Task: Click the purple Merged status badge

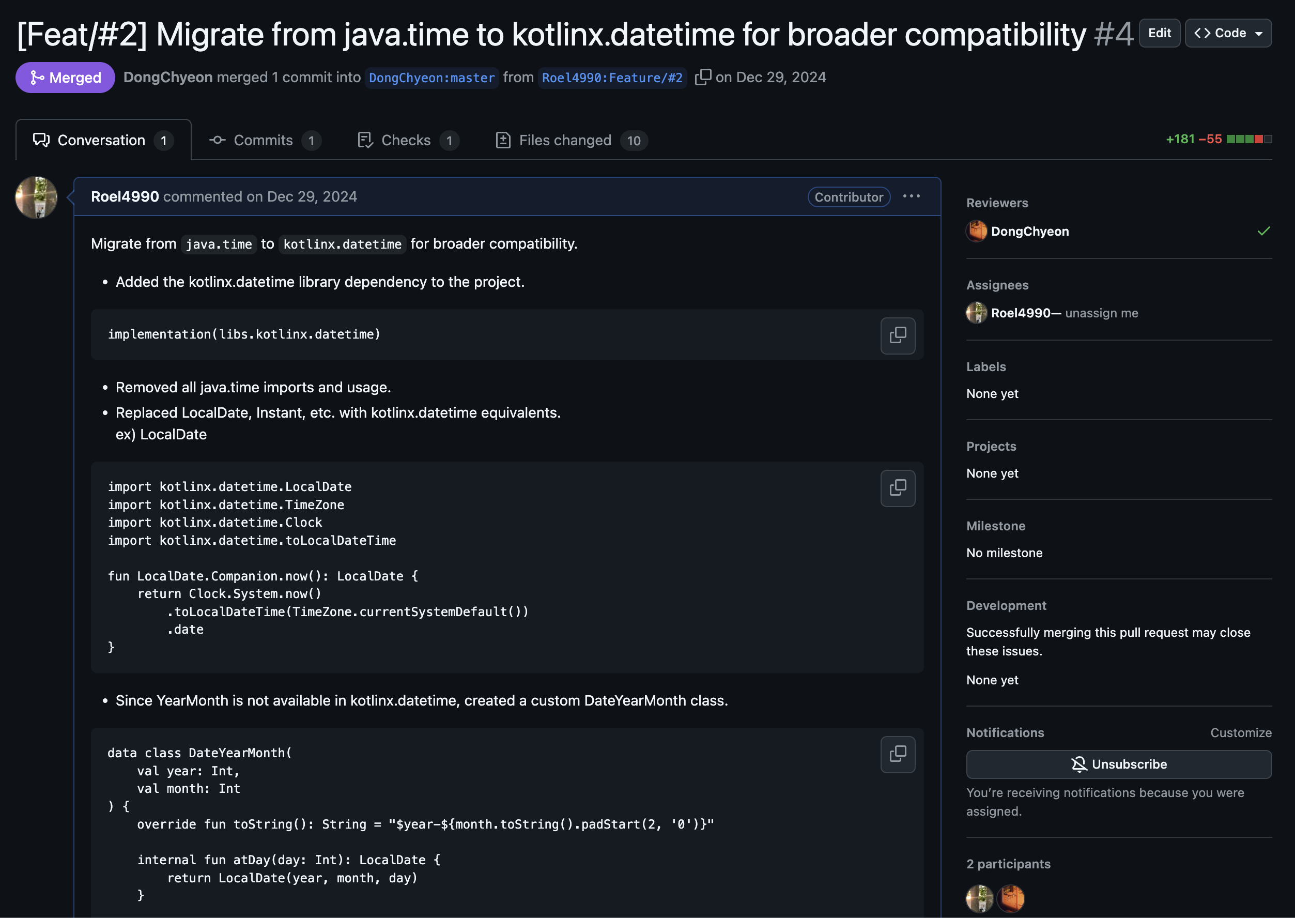Action: point(66,78)
